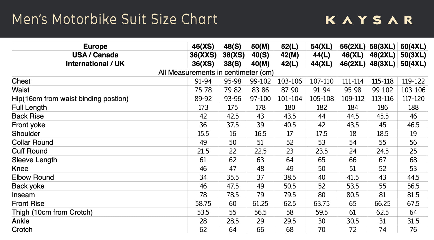Screen dimensions: 434x240
Task: Select the Sleeve Length row label
Action: pyautogui.click(x=34, y=160)
